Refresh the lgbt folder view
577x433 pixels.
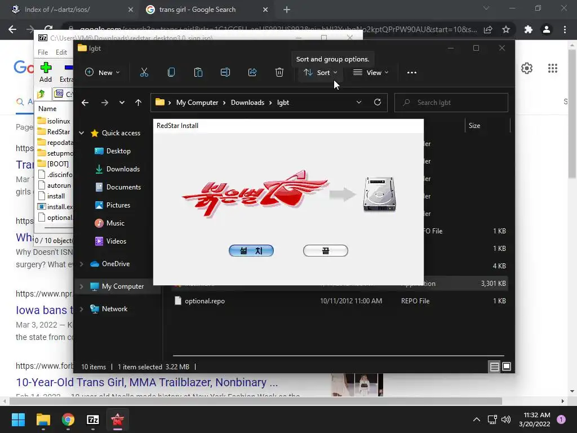pos(377,103)
